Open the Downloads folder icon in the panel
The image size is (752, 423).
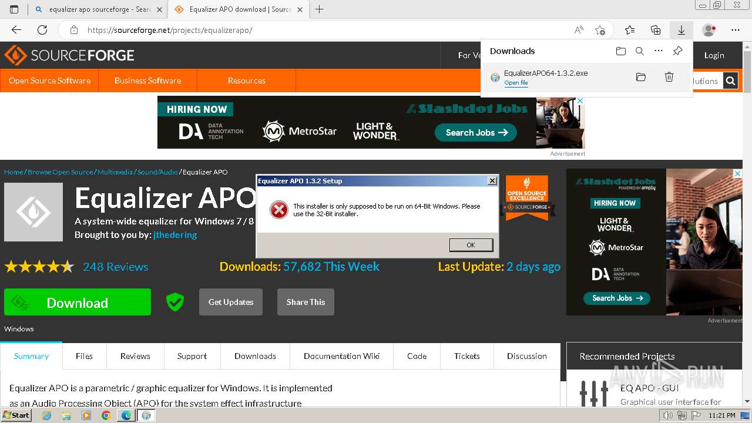pos(621,51)
